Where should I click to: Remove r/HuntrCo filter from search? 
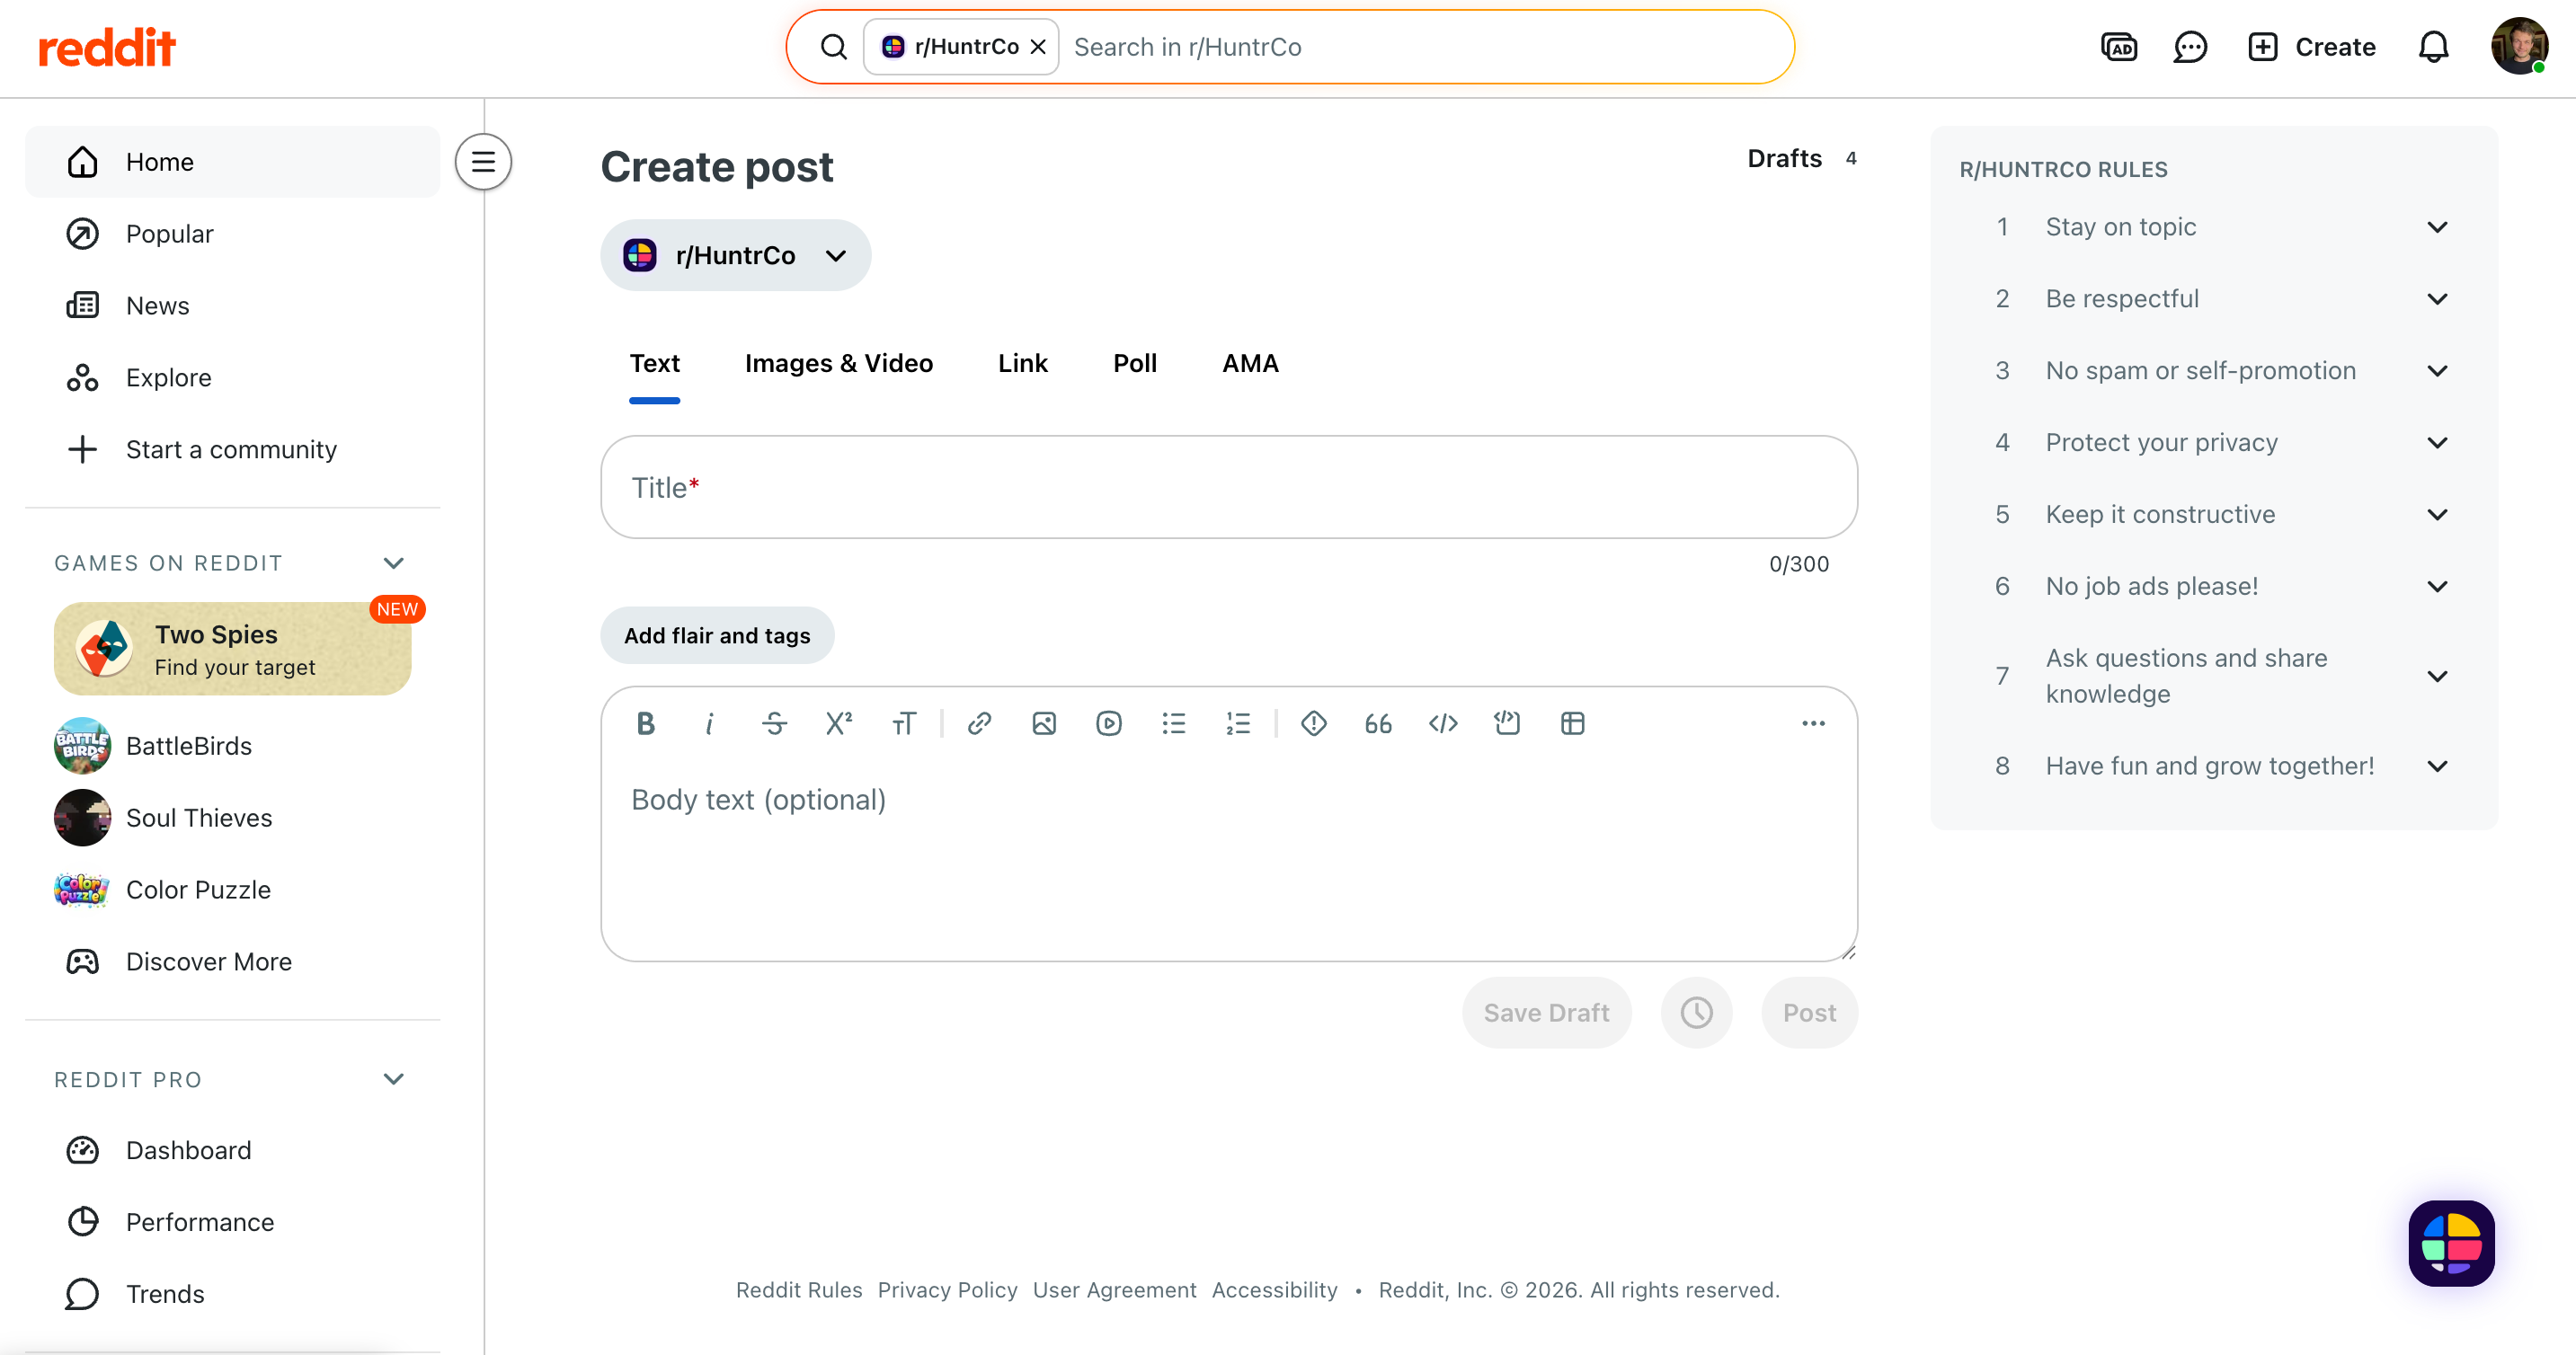pyautogui.click(x=1038, y=47)
